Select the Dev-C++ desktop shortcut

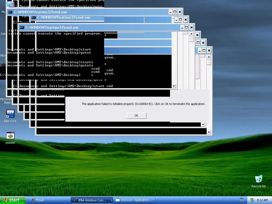(x=10, y=116)
